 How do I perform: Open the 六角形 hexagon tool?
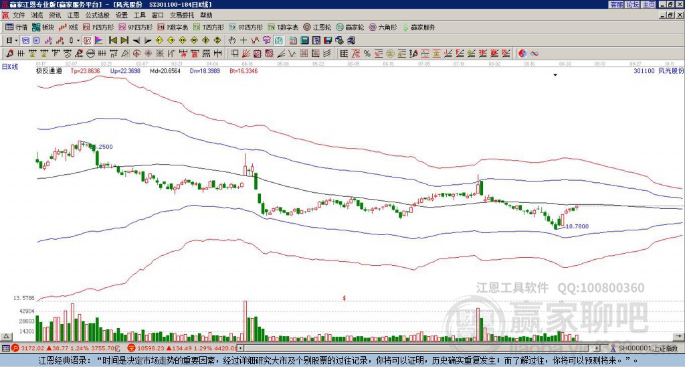click(383, 27)
